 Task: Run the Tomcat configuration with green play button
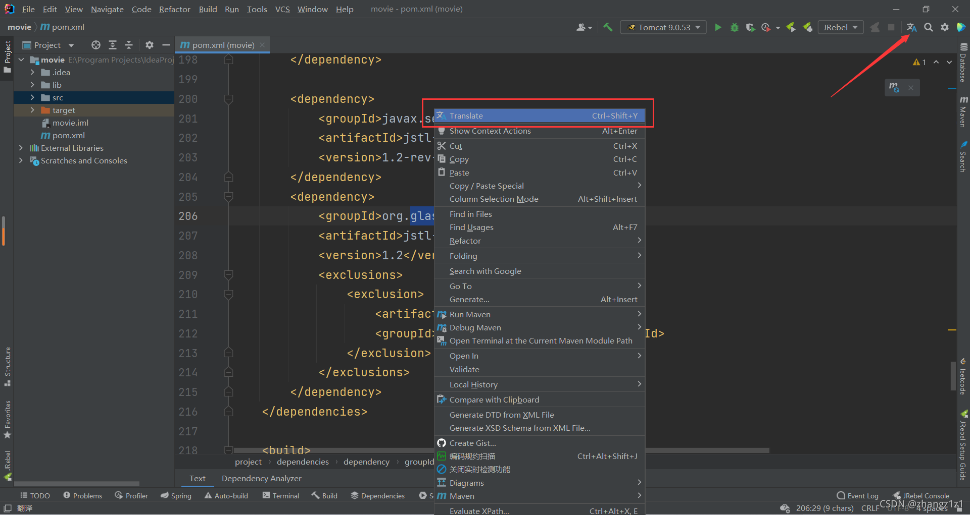click(x=718, y=27)
